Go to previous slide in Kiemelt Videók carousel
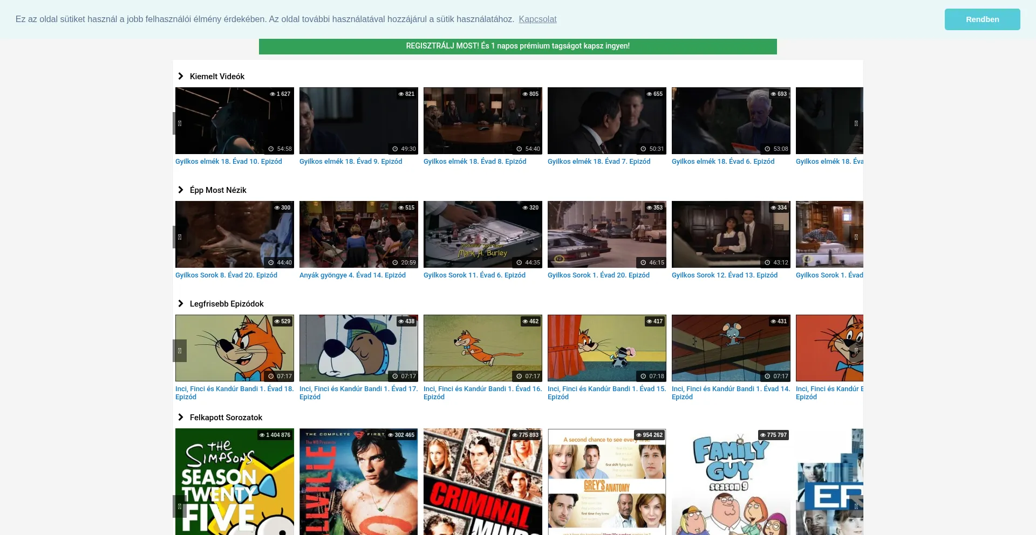1036x535 pixels. (x=180, y=123)
